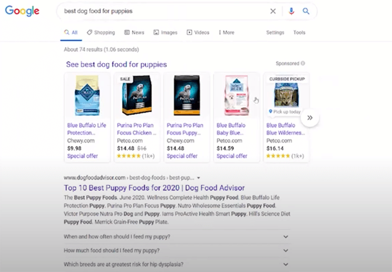
Task: Expand "How much food should I feed" question
Action: [x=285, y=251]
